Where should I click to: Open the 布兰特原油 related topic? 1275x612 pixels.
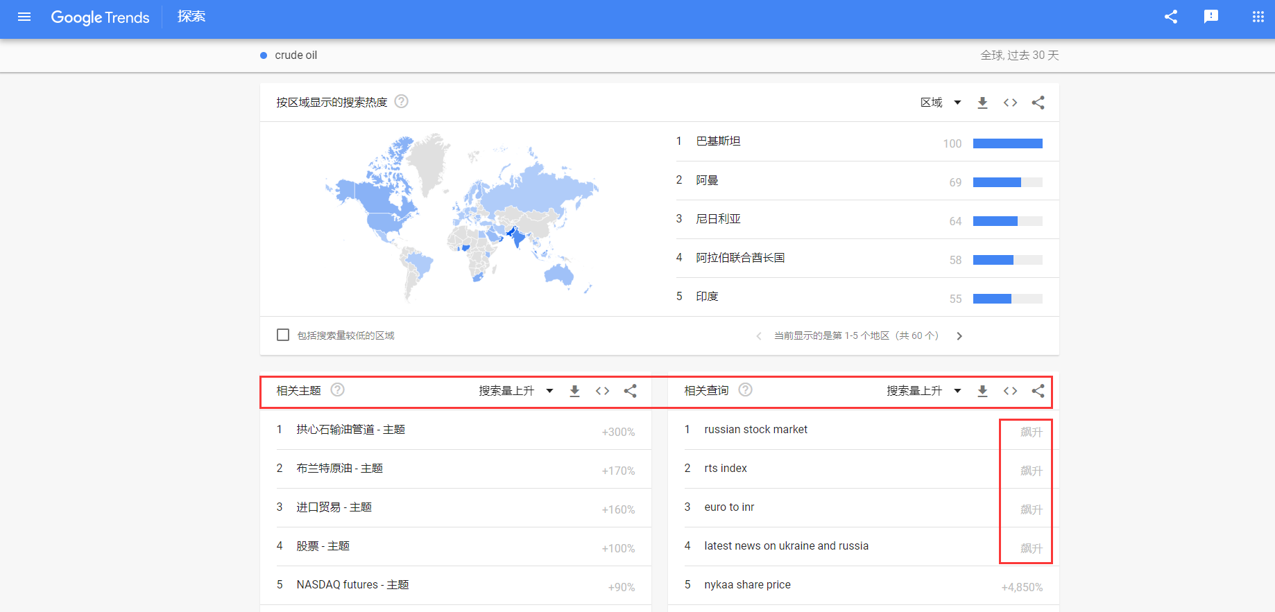pos(339,469)
